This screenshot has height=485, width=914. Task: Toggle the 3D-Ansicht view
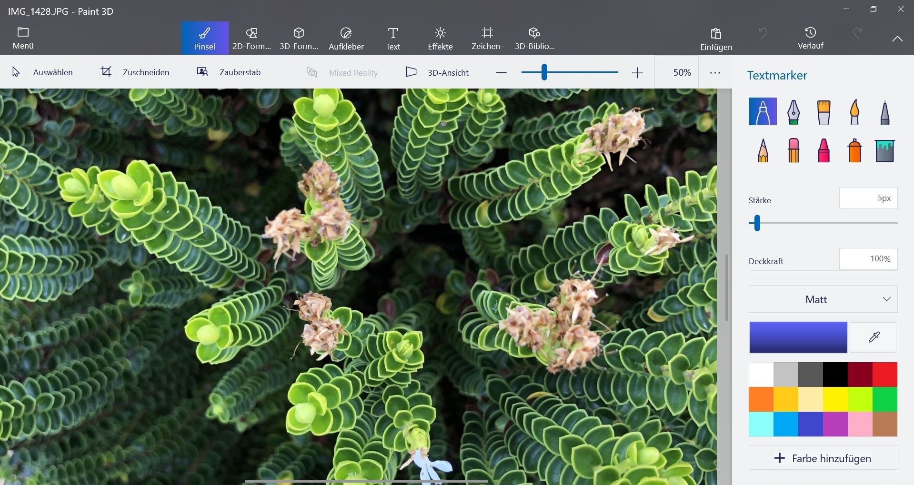point(437,72)
